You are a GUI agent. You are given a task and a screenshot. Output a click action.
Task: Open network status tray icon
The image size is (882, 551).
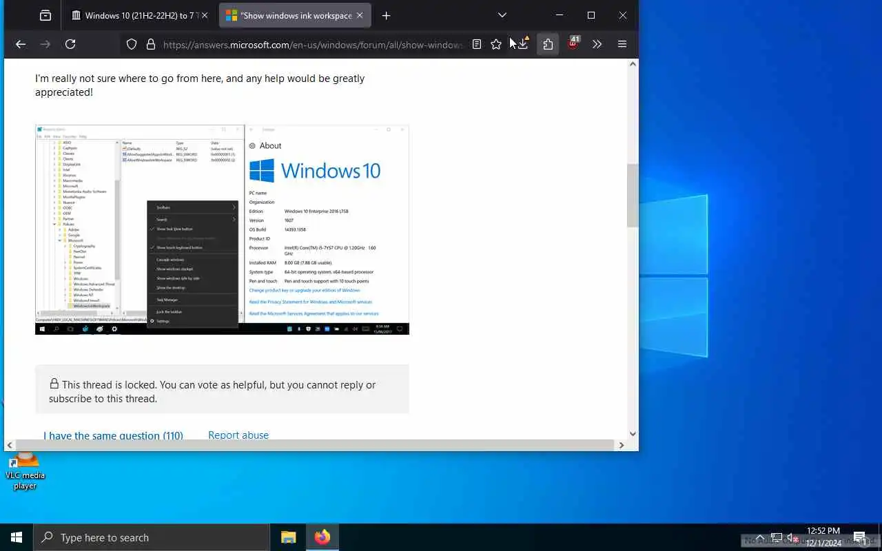tap(777, 537)
